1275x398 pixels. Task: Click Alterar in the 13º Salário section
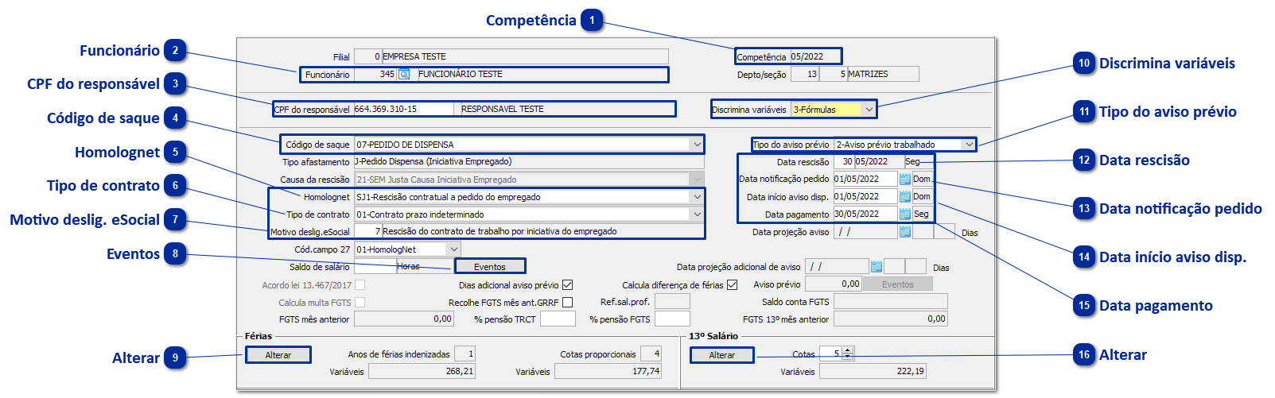click(722, 355)
